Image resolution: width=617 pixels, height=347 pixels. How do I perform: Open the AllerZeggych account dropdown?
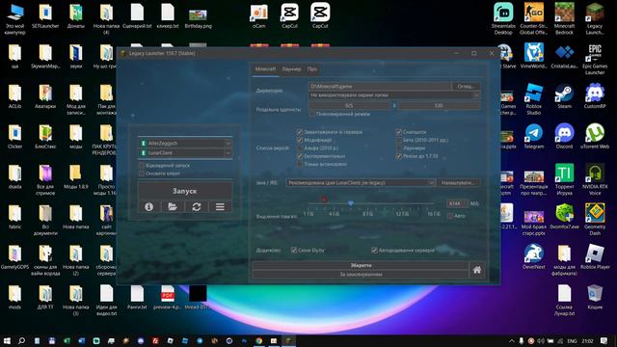pos(228,144)
